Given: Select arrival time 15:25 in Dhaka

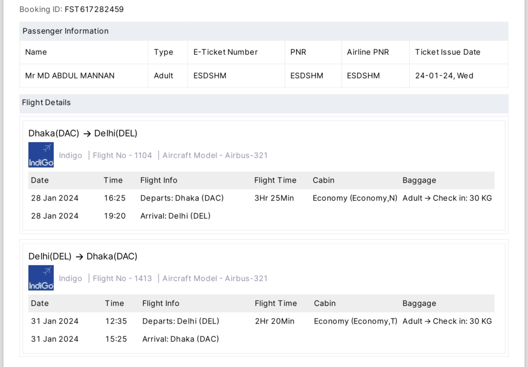Looking at the screenshot, I should click(x=116, y=339).
